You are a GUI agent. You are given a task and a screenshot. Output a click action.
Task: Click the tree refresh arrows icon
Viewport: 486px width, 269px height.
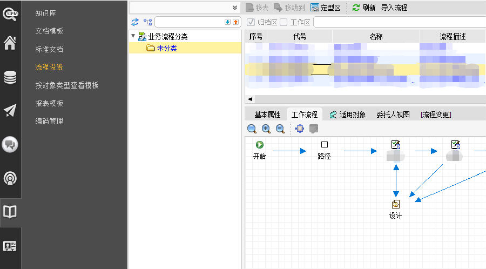[x=135, y=22]
